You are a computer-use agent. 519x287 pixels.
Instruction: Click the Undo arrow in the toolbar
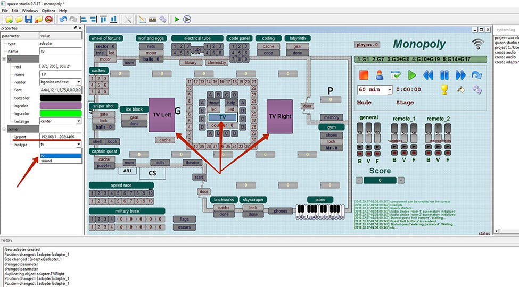(63, 20)
